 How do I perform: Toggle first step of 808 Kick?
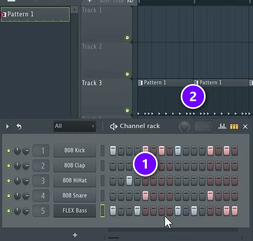[x=113, y=151]
